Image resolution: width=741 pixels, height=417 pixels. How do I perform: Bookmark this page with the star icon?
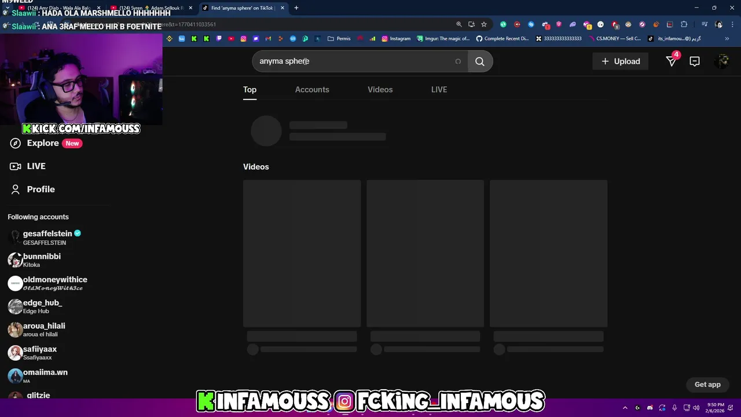pyautogui.click(x=484, y=24)
